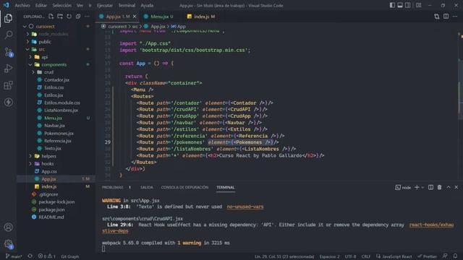The height and width of the screenshot is (260, 463).
Task: Switch to the index.js tab
Action: tap(201, 17)
